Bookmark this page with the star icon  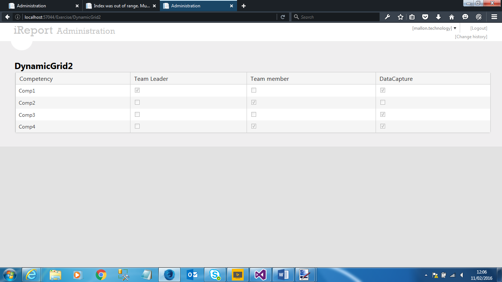tap(401, 17)
